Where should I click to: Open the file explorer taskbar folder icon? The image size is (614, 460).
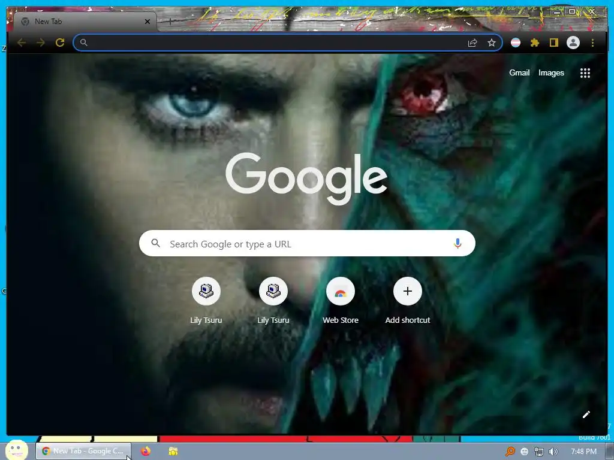click(173, 451)
